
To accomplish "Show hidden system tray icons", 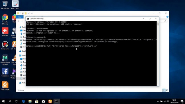I will click(158, 101).
